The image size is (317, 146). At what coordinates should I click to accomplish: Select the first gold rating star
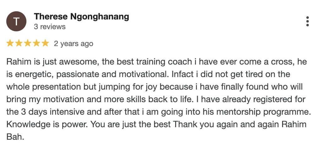pyautogui.click(x=10, y=43)
